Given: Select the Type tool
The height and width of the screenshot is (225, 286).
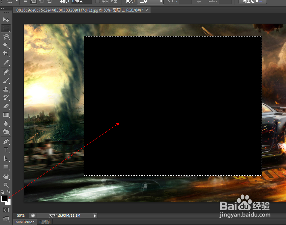Looking at the screenshot, I should coord(6,150).
